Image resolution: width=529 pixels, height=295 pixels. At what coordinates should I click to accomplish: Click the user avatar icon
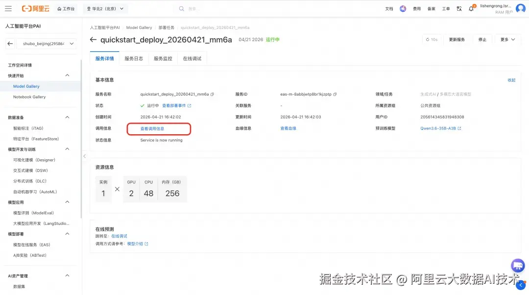coord(521,8)
